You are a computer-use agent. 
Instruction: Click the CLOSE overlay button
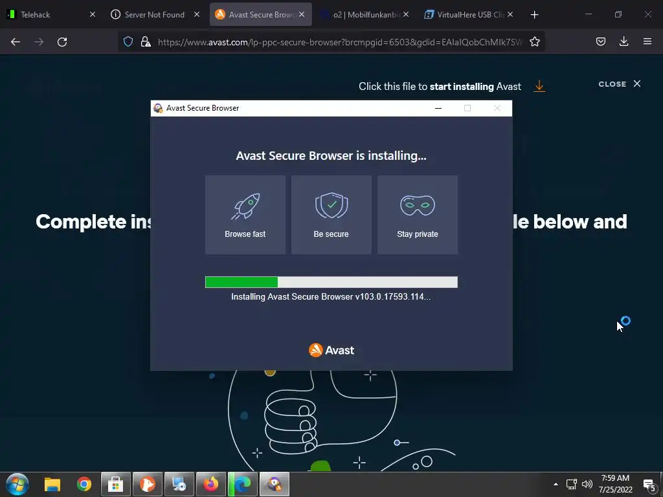pyautogui.click(x=620, y=84)
